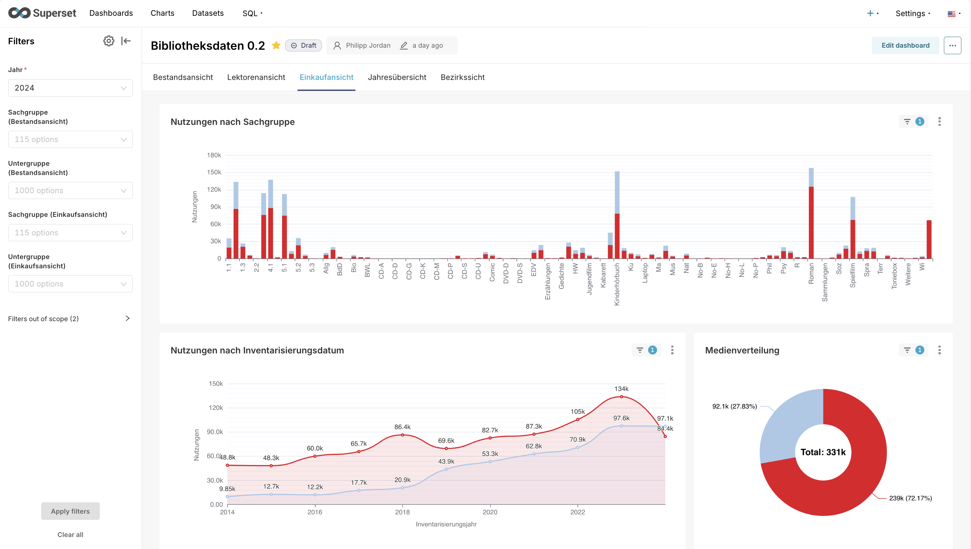Click the Superset logo
Viewport: 971px width, 549px height.
click(42, 13)
